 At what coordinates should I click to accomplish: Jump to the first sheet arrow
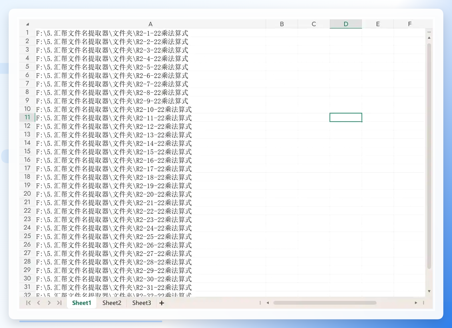pyautogui.click(x=28, y=303)
